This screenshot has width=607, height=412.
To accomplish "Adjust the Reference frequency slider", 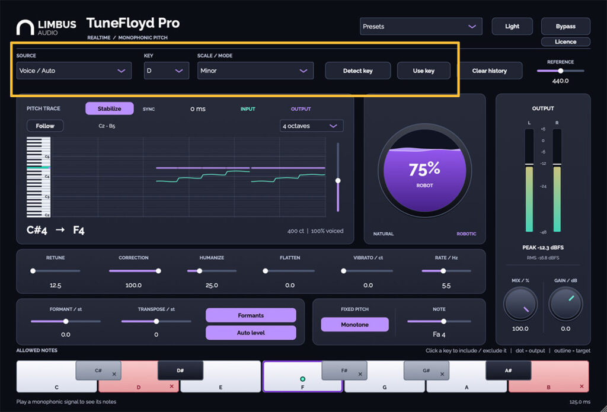I will (560, 71).
